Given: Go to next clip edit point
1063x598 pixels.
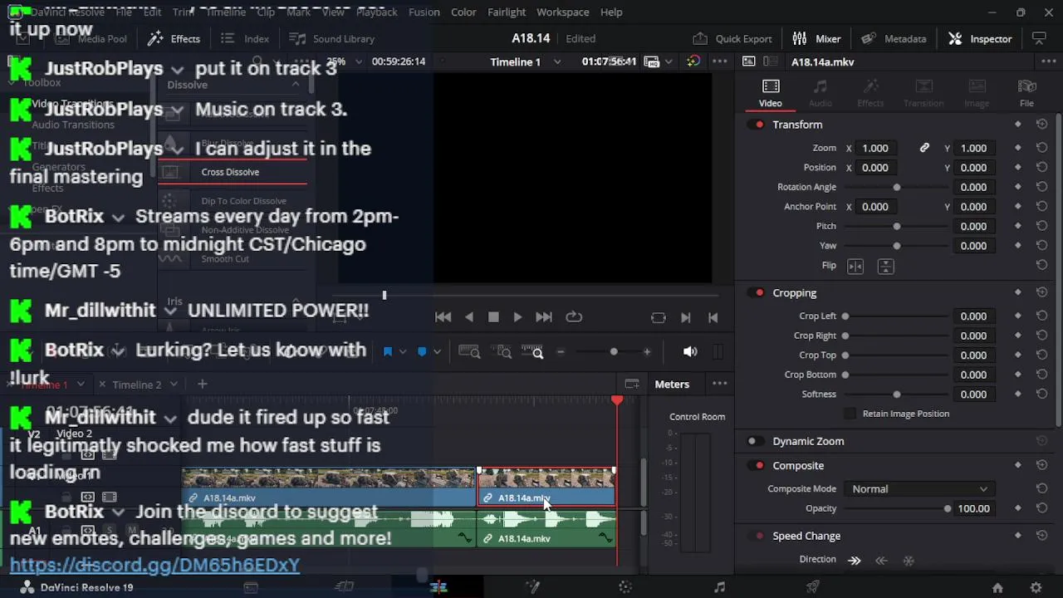Looking at the screenshot, I should tap(686, 317).
